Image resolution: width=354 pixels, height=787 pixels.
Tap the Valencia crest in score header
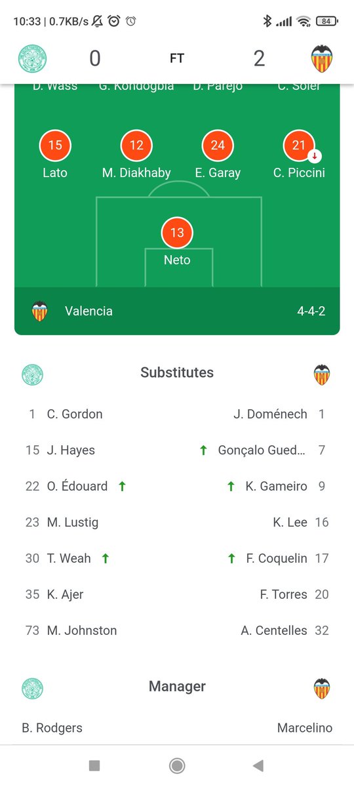click(x=322, y=58)
